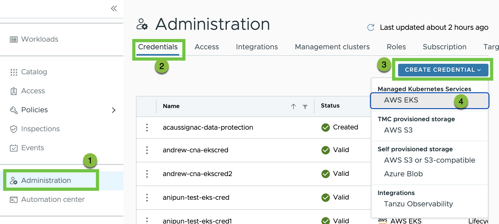Click the Policies gavel icon

[14, 110]
